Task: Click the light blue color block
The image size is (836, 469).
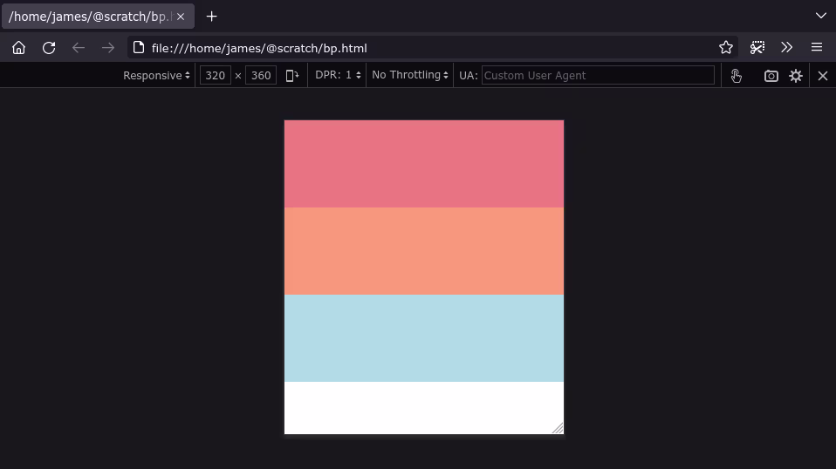Action: coord(424,338)
